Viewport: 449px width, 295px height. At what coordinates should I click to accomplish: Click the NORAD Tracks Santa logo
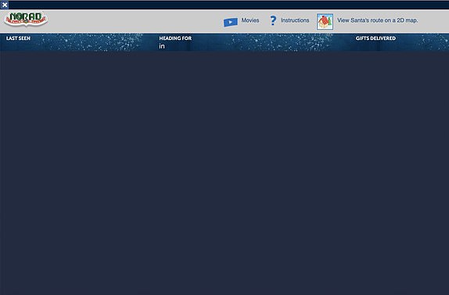pyautogui.click(x=26, y=19)
